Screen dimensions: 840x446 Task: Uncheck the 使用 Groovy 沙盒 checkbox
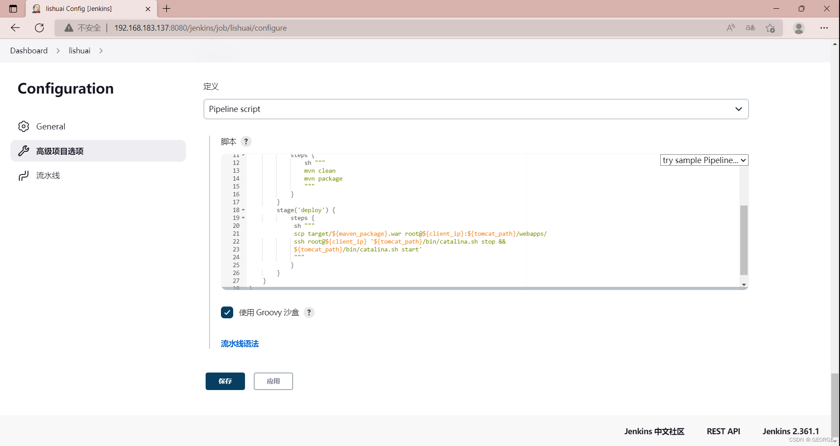tap(227, 312)
